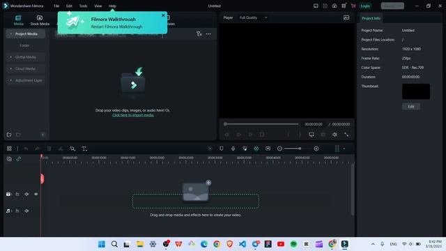Click Restart Filmora Walkthrough
446x251 pixels.
click(x=116, y=26)
